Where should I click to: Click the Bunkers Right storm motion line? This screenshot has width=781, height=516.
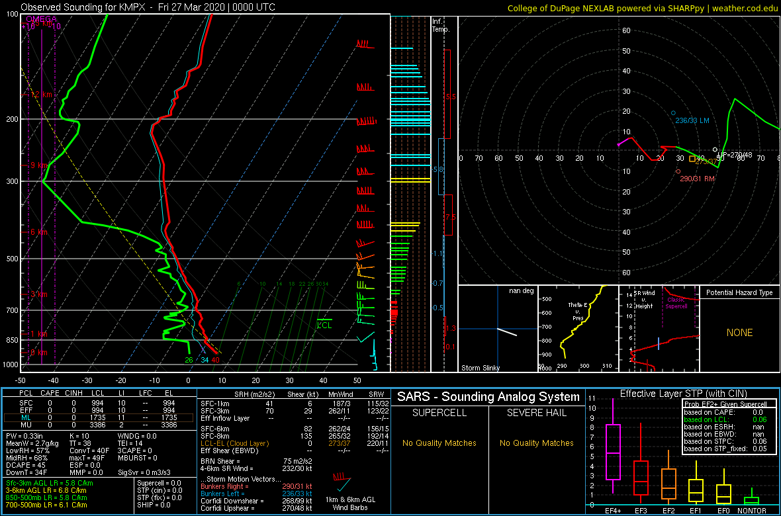(x=255, y=486)
